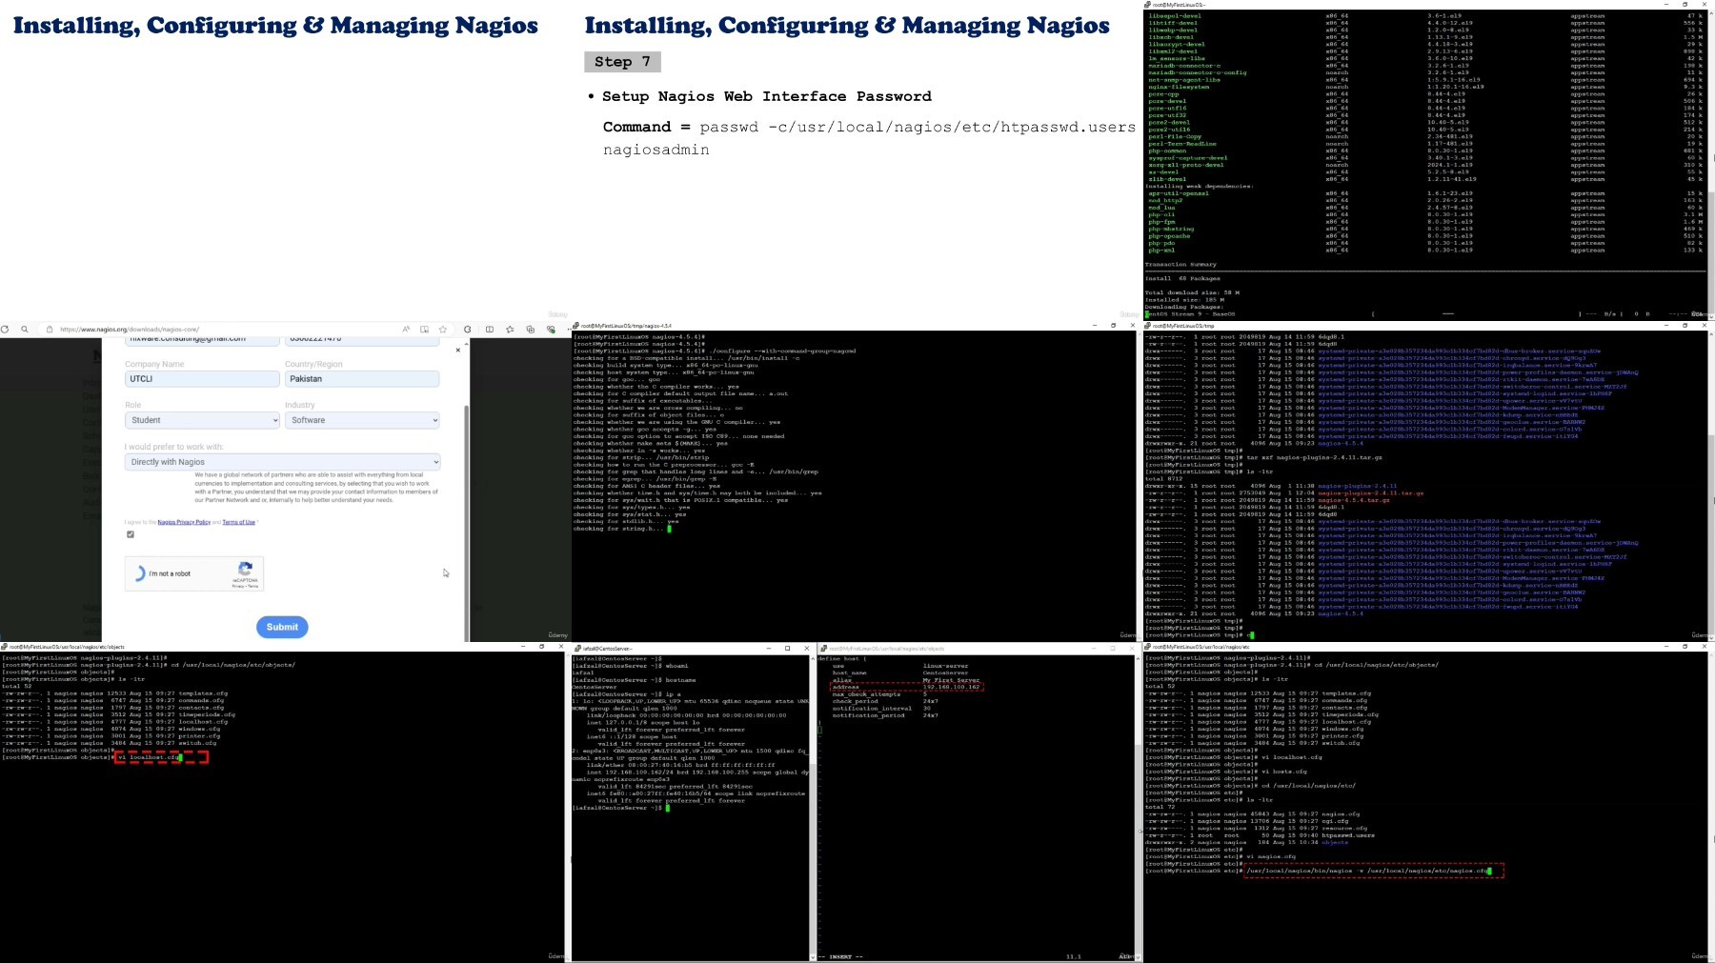Add page to favorites with star icon
Viewport: 1715px width, 963px height.
click(443, 330)
